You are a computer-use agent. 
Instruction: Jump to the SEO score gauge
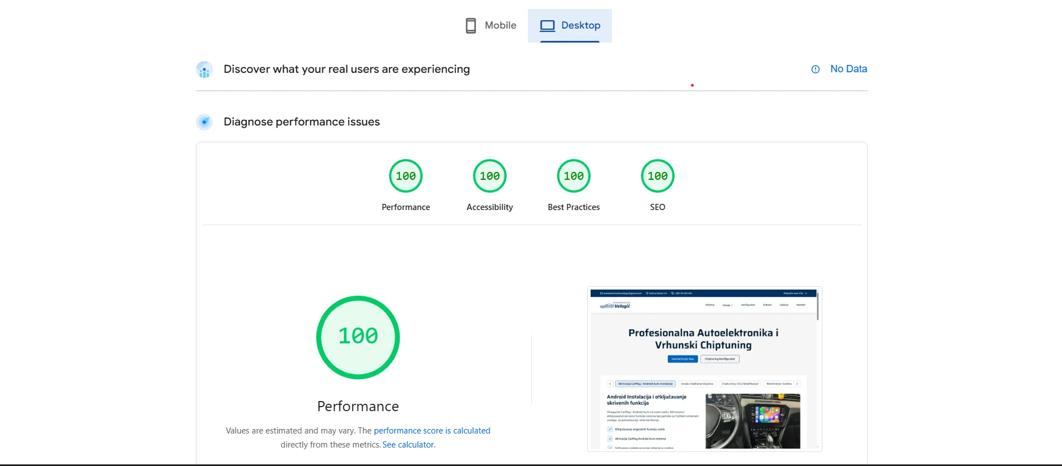(x=658, y=176)
